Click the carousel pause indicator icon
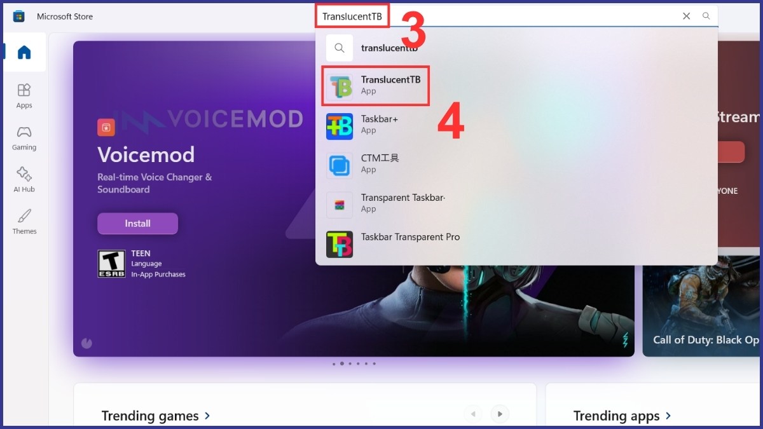Screen dimensions: 763x429 pyautogui.click(x=87, y=343)
